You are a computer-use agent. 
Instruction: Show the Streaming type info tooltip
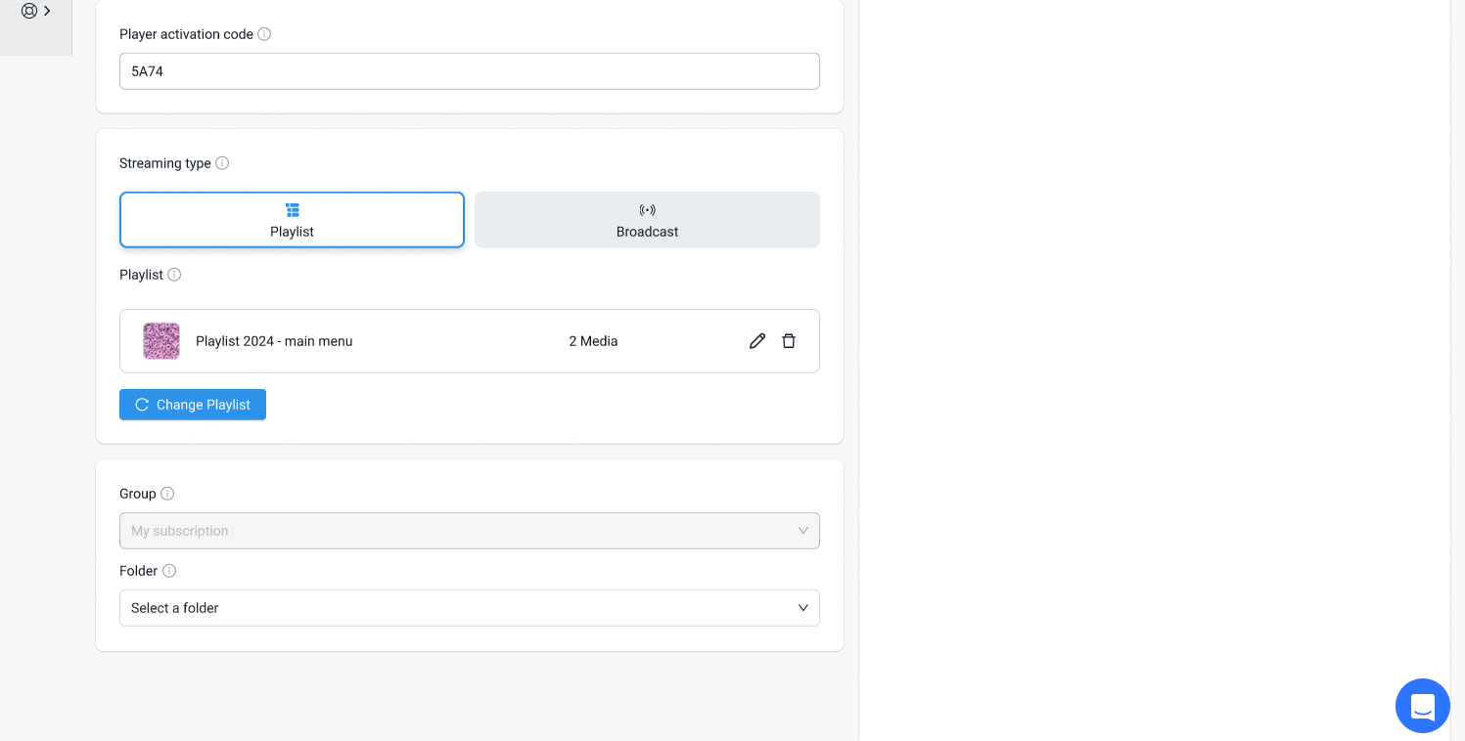tap(222, 163)
